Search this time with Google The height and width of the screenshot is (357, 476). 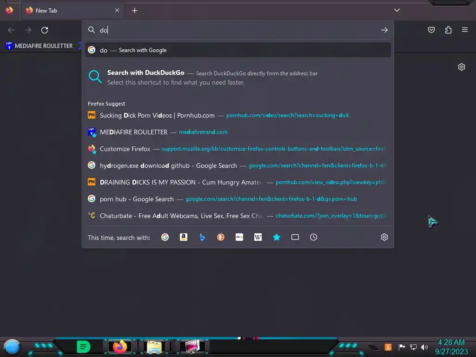click(165, 237)
